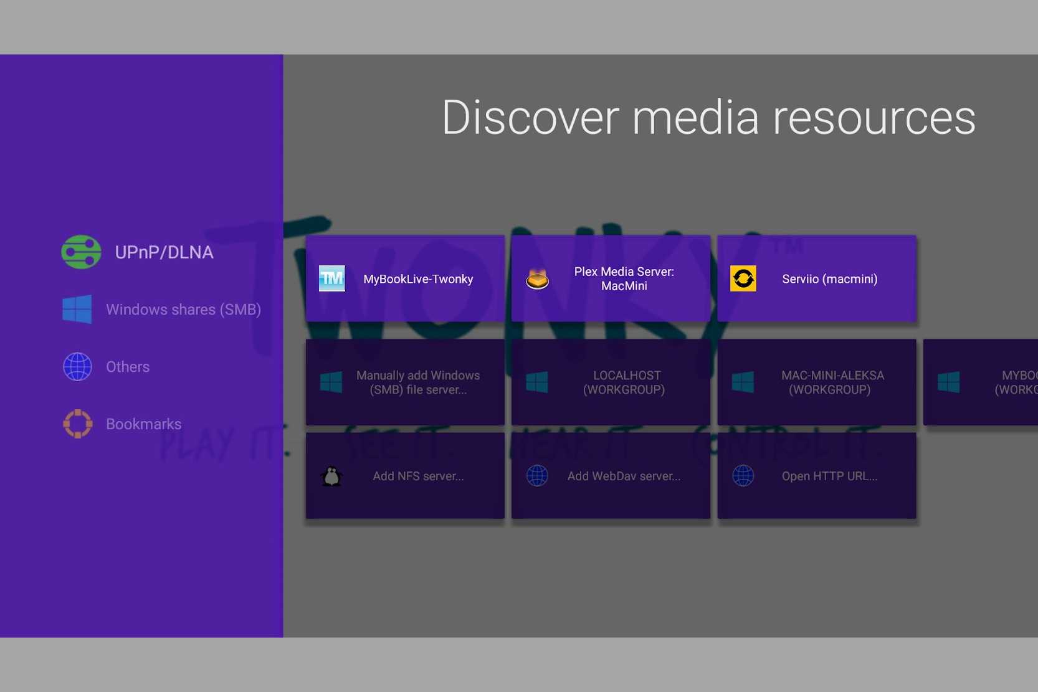Select the UPnP/DLNA category label

coord(164,252)
